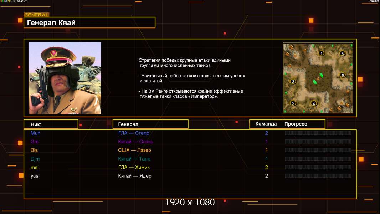
Task: Select player Muh in the list
Action: point(36,133)
